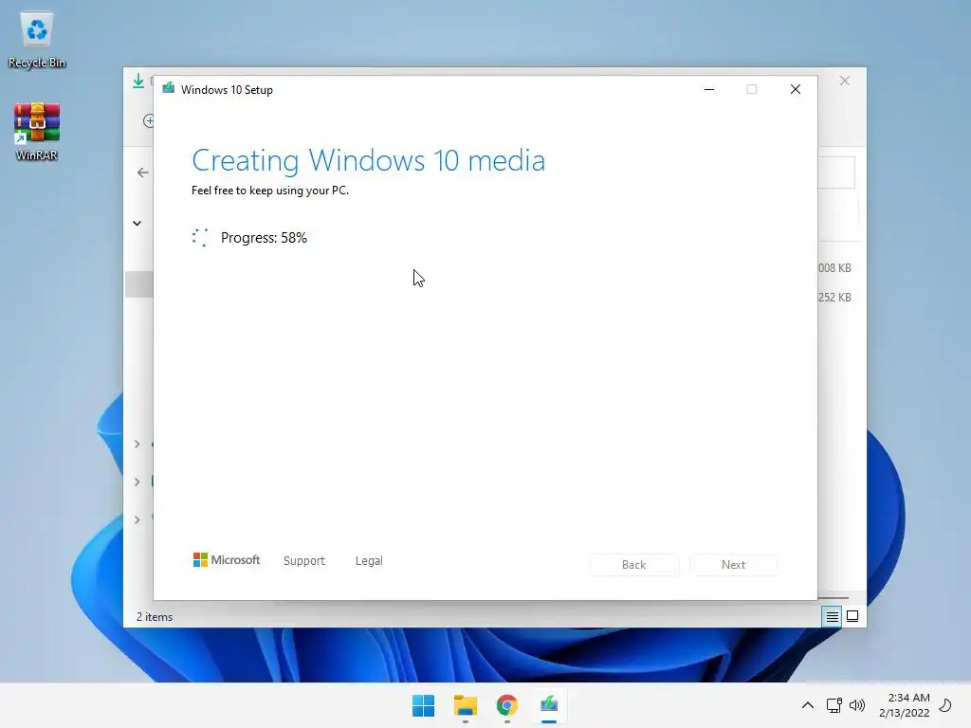This screenshot has height=728, width=971.
Task: Open the volume icon in system tray
Action: coord(857,705)
